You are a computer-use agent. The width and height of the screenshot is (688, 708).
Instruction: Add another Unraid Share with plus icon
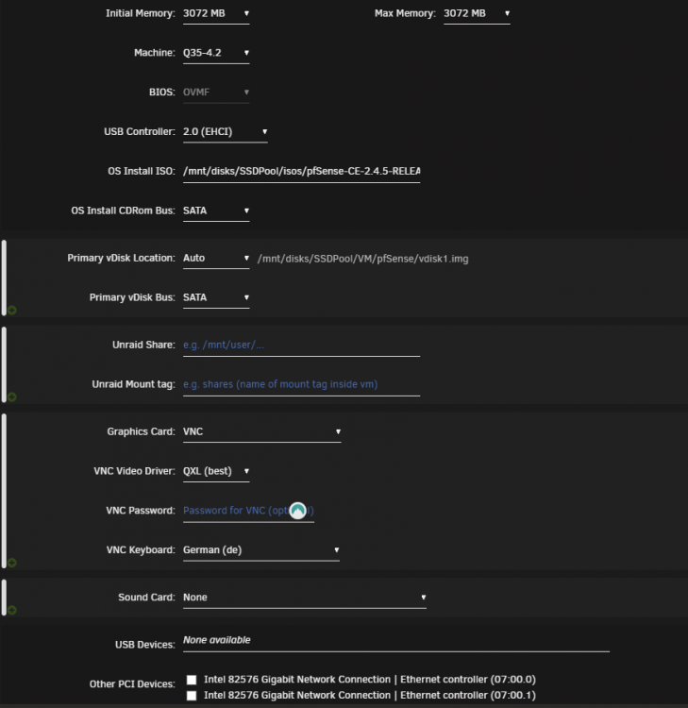tap(12, 396)
